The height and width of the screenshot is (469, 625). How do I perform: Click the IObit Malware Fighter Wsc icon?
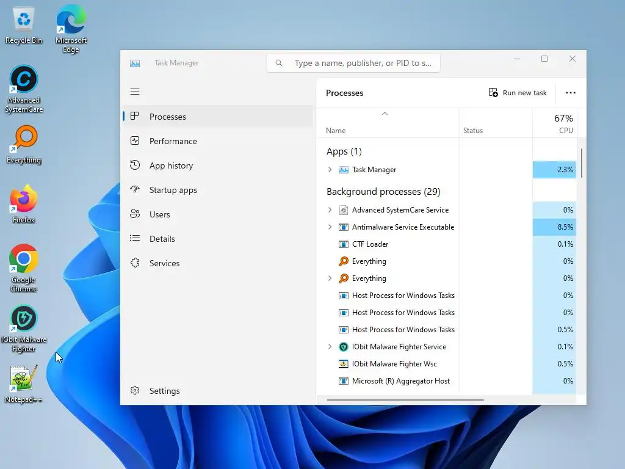[x=343, y=364]
